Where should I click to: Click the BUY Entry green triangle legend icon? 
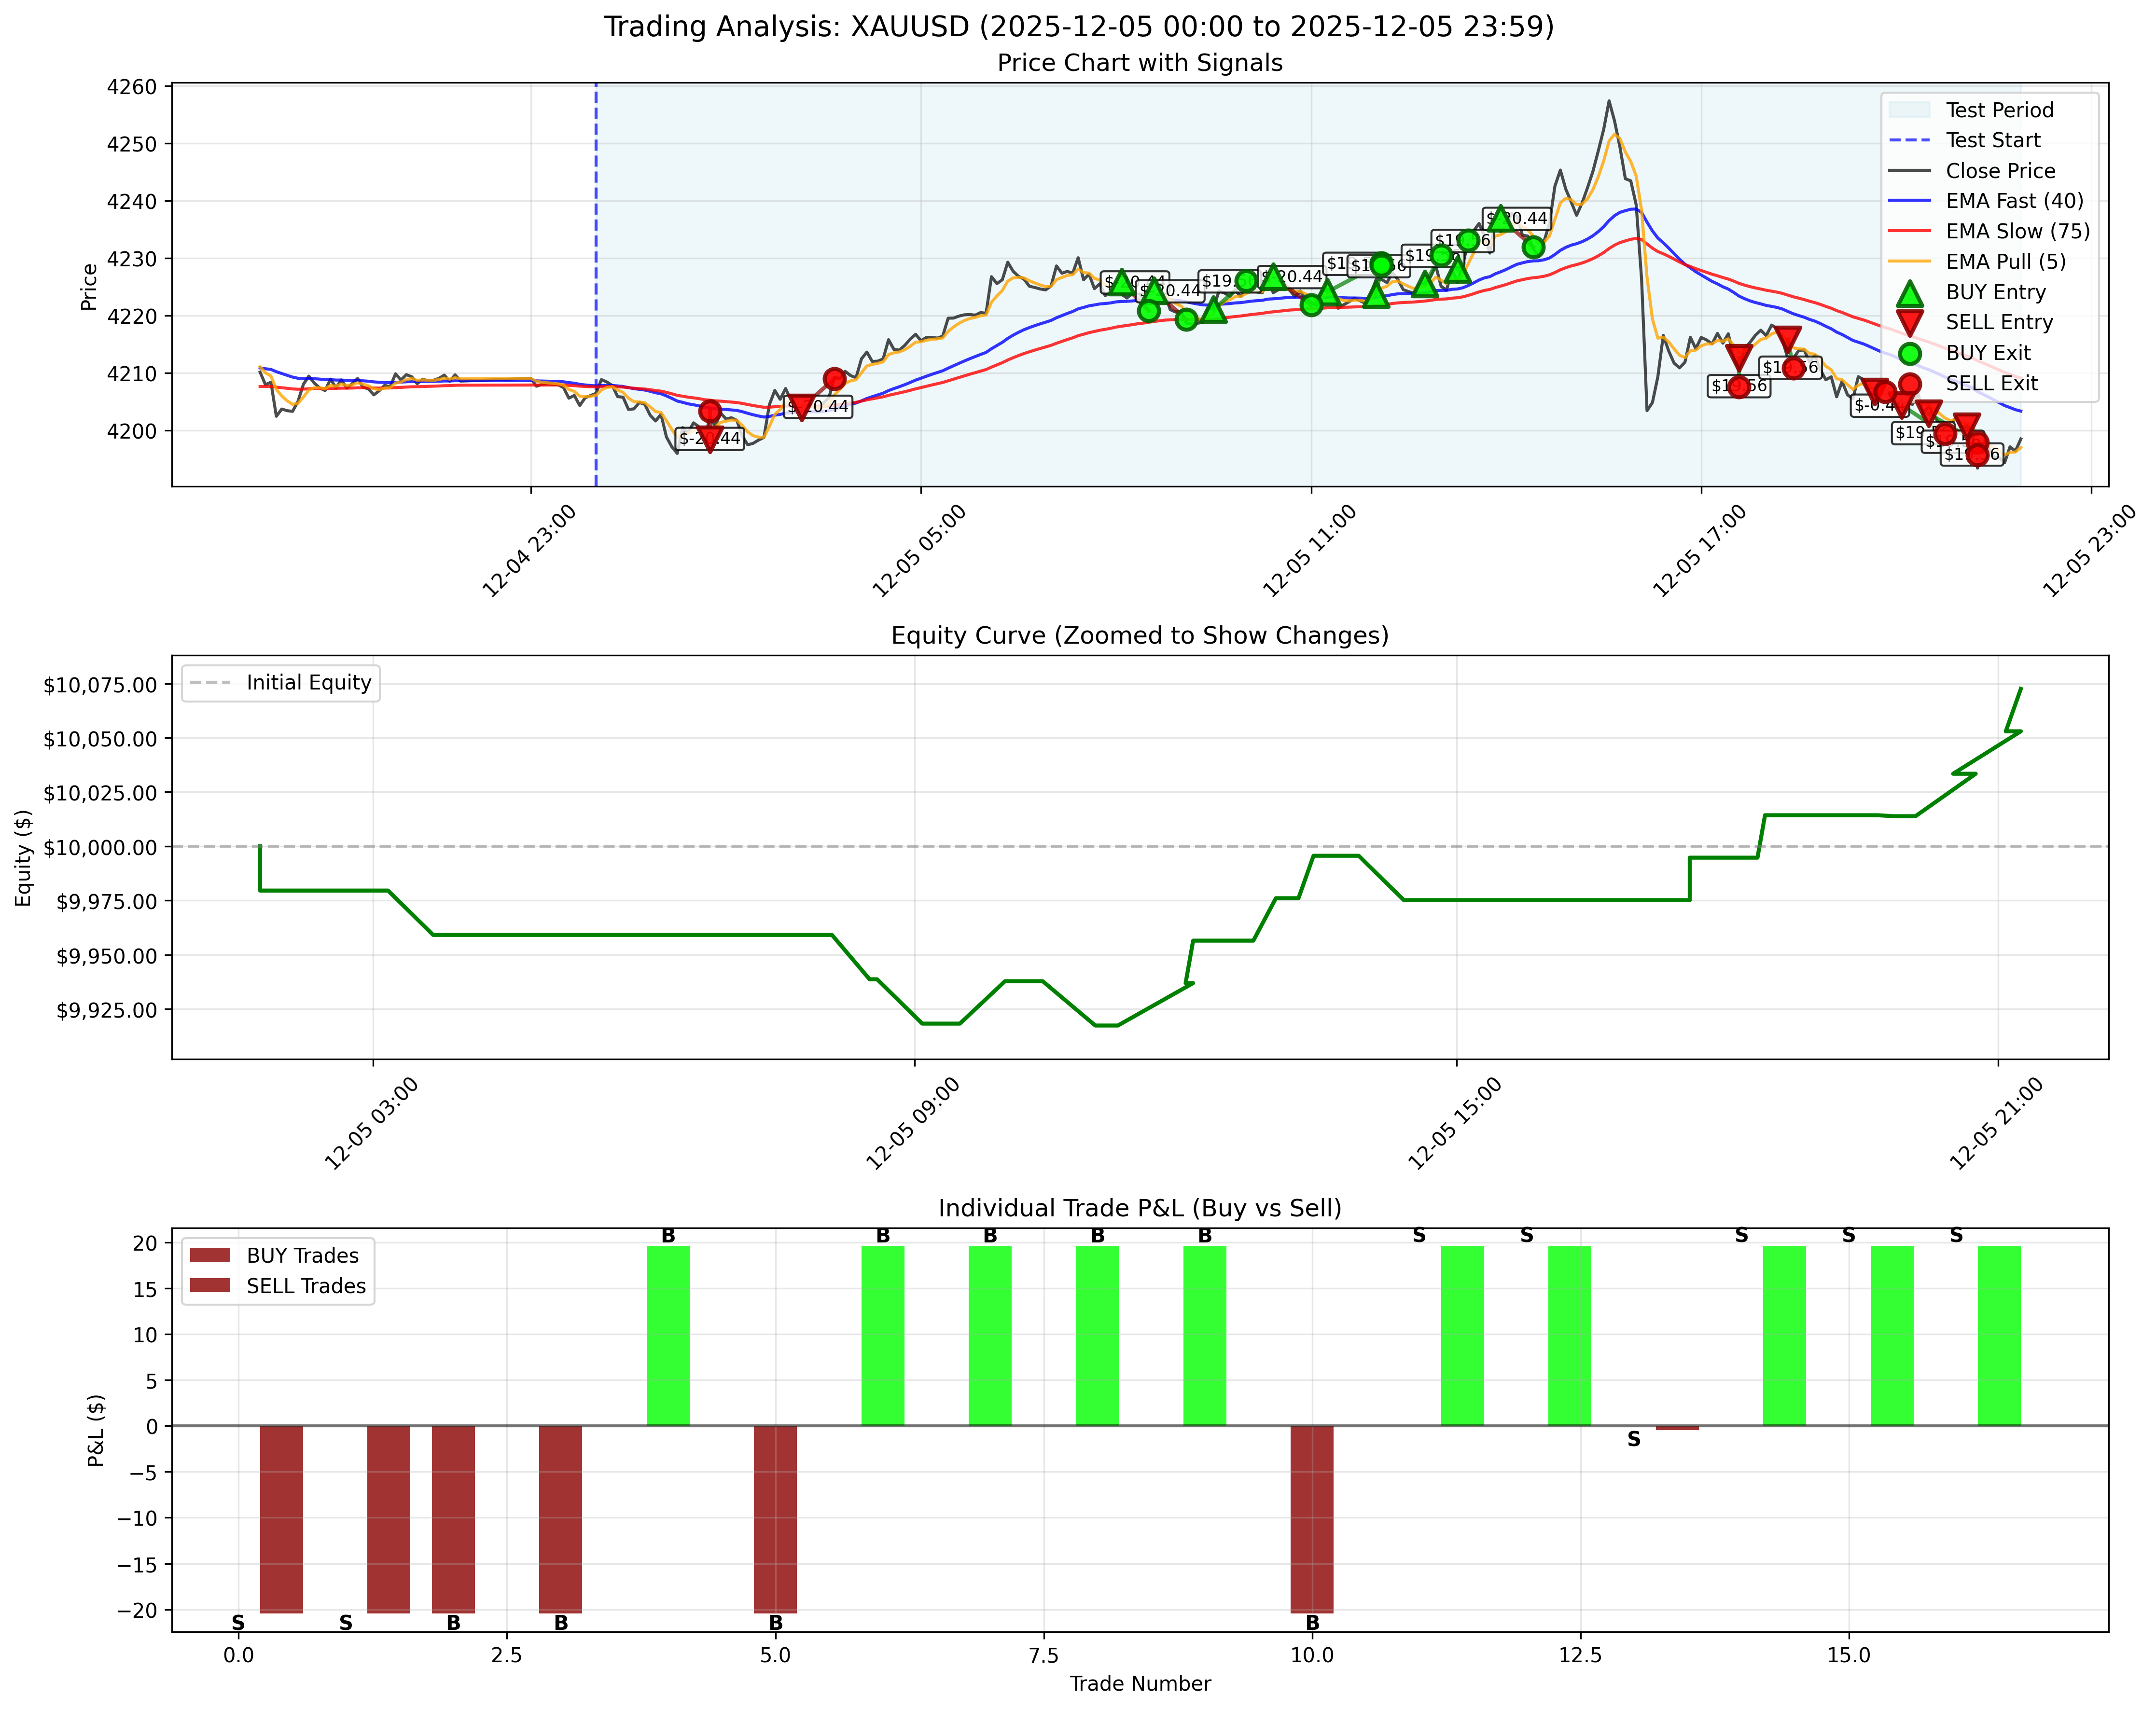coord(1910,294)
